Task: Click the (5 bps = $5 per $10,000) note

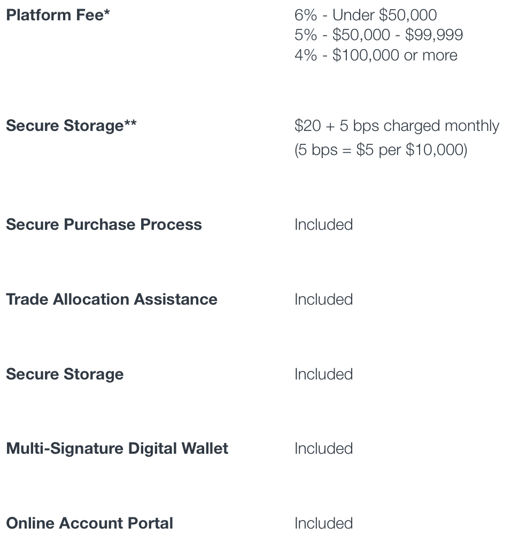Action: pyautogui.click(x=381, y=150)
